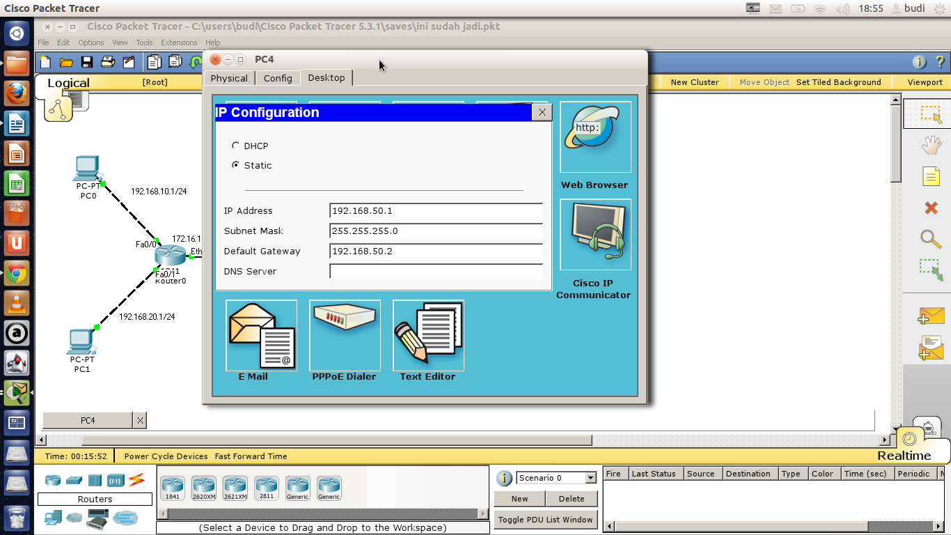The width and height of the screenshot is (951, 535).
Task: Open the Activity Wizard pencil icon
Action: 129,62
